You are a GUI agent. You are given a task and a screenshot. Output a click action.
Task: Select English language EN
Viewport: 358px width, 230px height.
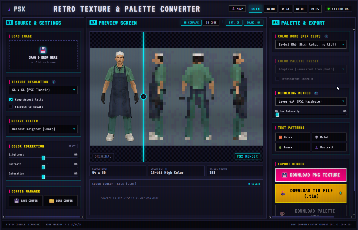click(255, 9)
